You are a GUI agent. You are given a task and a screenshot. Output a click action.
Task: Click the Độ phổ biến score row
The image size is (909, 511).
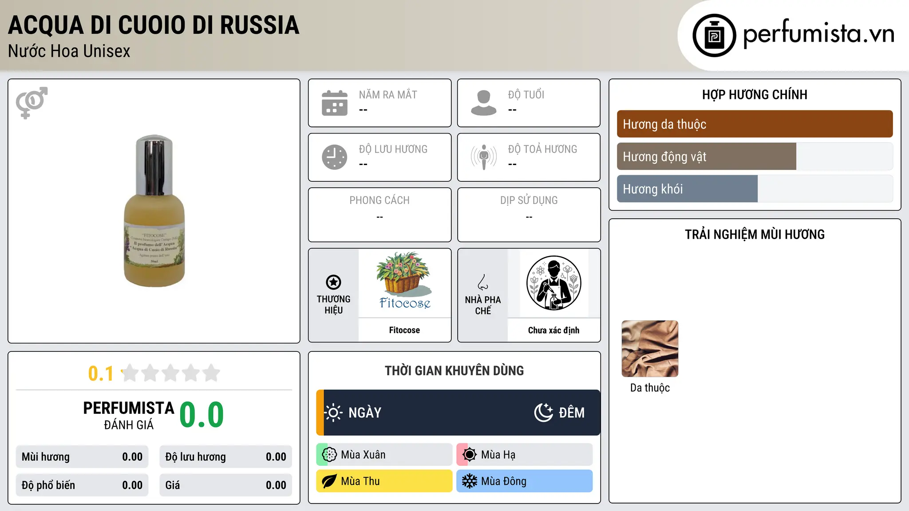pos(82,485)
